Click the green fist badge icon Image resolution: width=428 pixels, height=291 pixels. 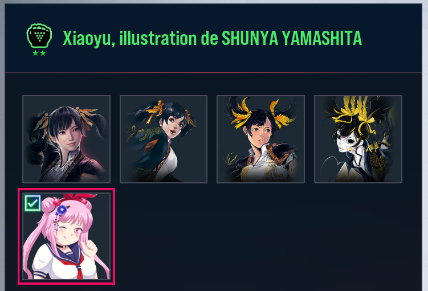39,36
